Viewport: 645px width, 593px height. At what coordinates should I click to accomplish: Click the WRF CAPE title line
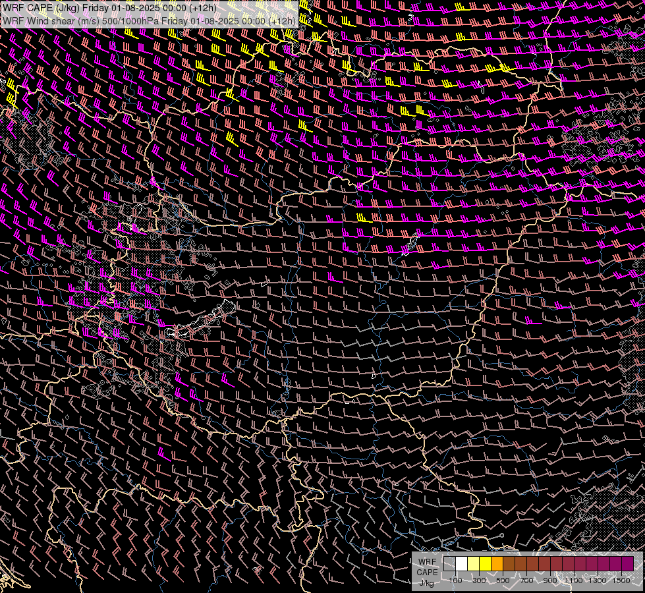109,9
